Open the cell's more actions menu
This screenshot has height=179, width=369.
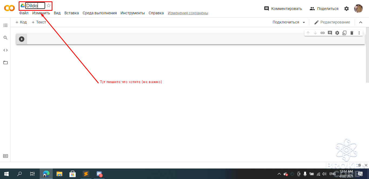[x=359, y=33]
